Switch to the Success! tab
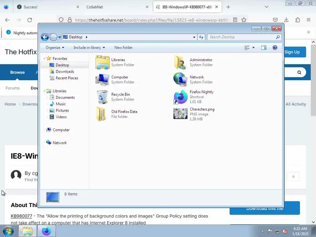The width and height of the screenshot is (316, 237). [x=48, y=7]
